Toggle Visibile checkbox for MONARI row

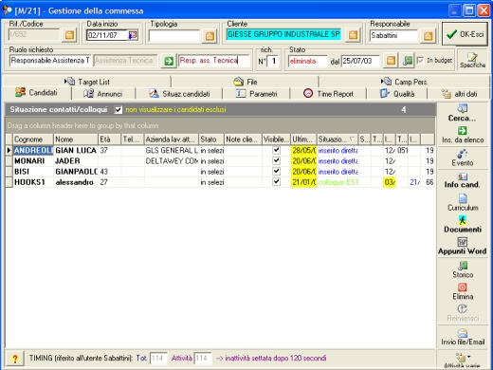pyautogui.click(x=276, y=160)
